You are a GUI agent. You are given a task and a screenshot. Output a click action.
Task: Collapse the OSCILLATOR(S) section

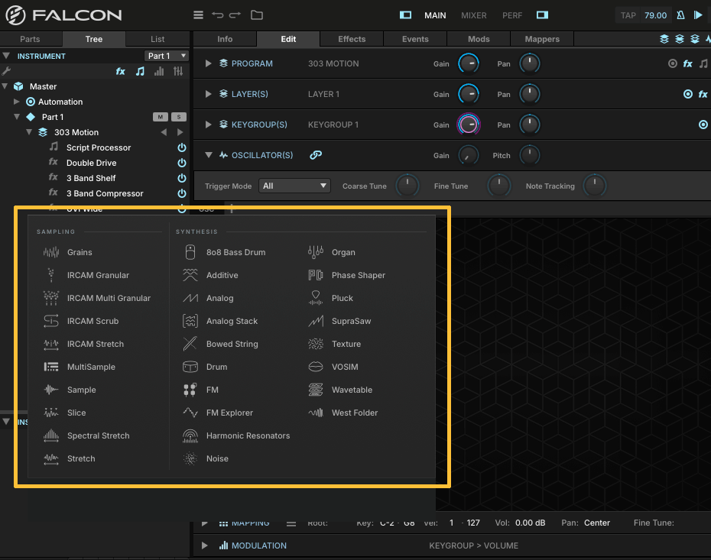pos(208,155)
